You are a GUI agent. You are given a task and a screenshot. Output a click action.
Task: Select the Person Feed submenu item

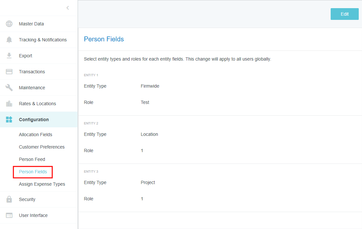[32, 159]
